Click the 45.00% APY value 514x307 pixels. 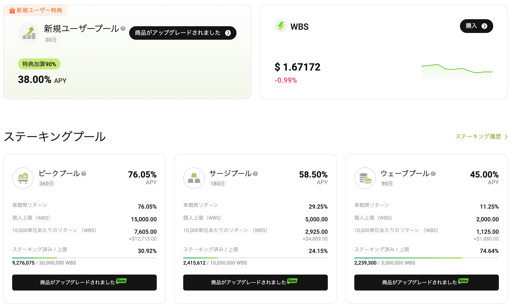tap(484, 175)
